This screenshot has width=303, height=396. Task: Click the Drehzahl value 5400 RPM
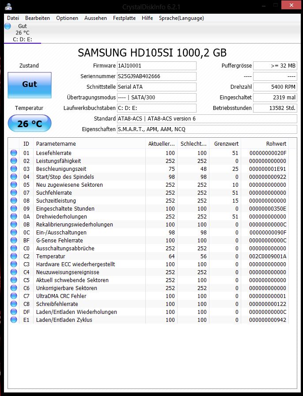point(275,87)
